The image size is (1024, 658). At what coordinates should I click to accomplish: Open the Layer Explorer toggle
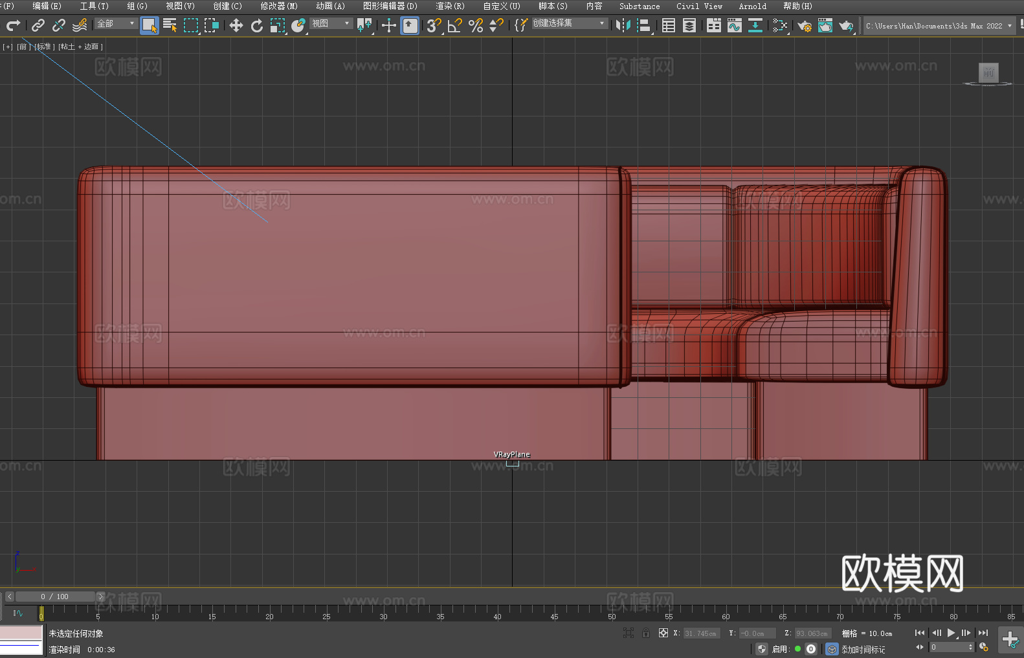click(x=689, y=25)
